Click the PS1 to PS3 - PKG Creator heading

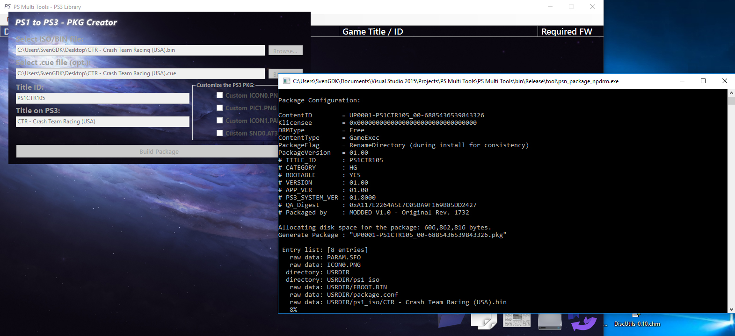[x=66, y=22]
